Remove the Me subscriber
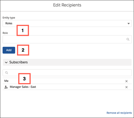 (x=126, y=81)
